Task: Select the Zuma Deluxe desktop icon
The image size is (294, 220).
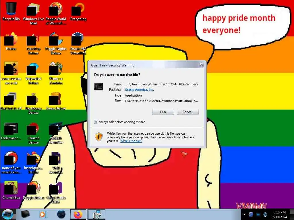Action: tap(56, 101)
